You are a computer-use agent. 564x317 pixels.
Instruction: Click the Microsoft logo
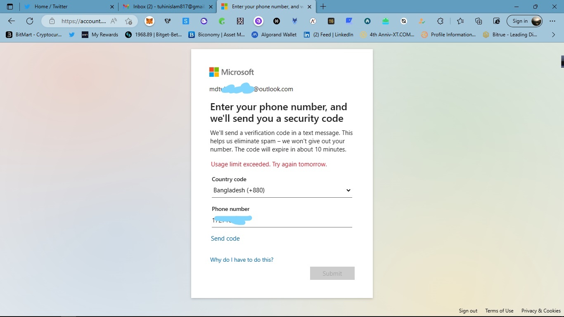(x=232, y=72)
